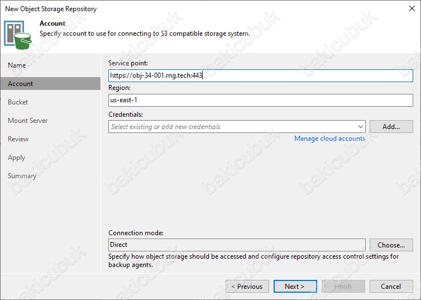Open the Bucket step
Image resolution: width=421 pixels, height=300 pixels.
18,102
